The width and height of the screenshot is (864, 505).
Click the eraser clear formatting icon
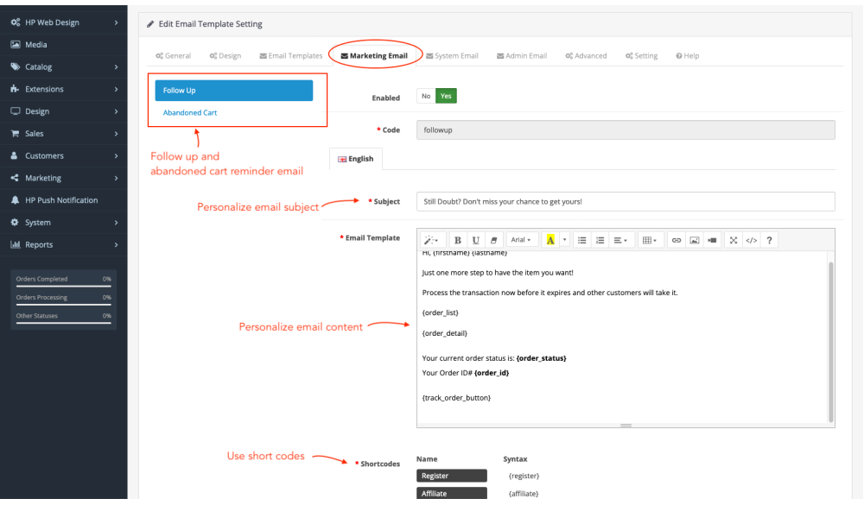point(493,240)
